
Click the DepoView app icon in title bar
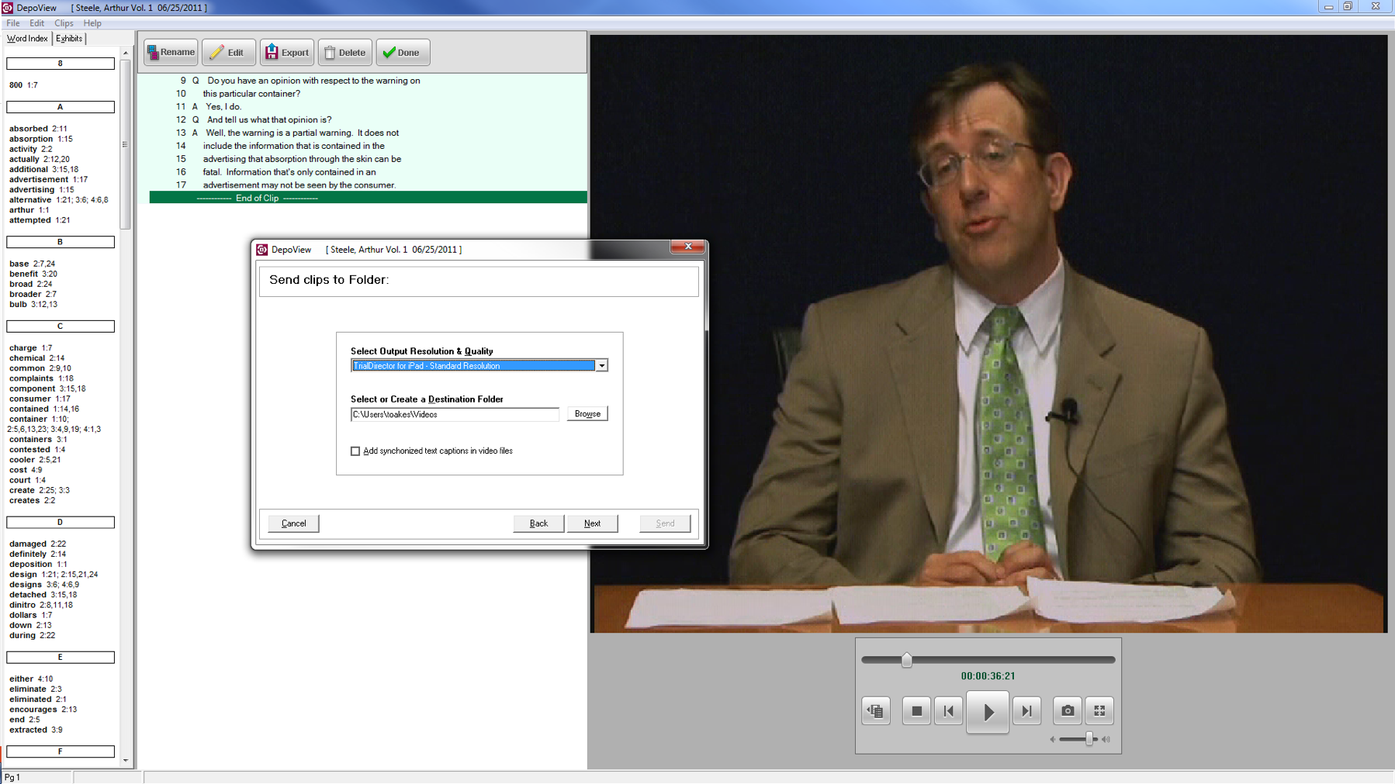(7, 7)
